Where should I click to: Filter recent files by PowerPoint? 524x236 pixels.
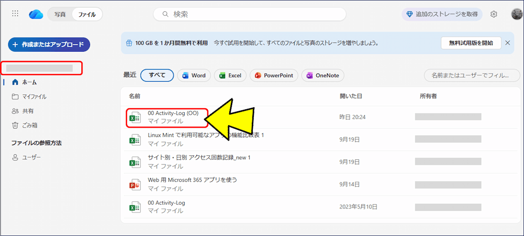[x=274, y=76]
